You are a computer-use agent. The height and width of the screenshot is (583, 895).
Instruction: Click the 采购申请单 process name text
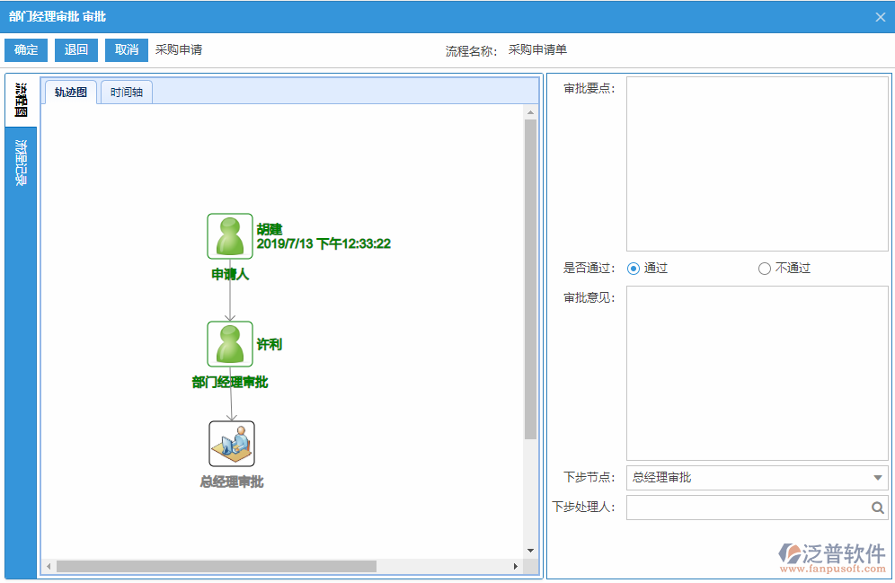(537, 49)
